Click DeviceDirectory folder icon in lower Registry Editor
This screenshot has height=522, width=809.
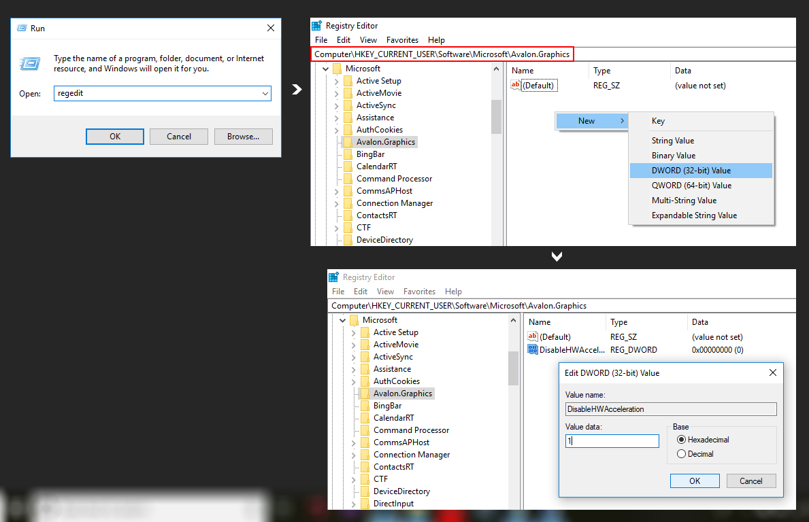click(x=365, y=491)
